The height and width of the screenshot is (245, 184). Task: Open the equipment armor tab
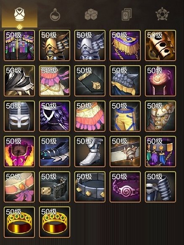[19, 15]
